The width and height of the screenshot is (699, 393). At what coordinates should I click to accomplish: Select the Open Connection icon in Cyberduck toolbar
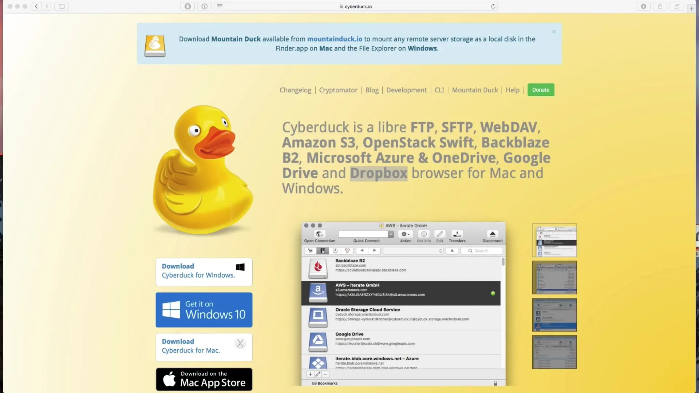tap(319, 235)
